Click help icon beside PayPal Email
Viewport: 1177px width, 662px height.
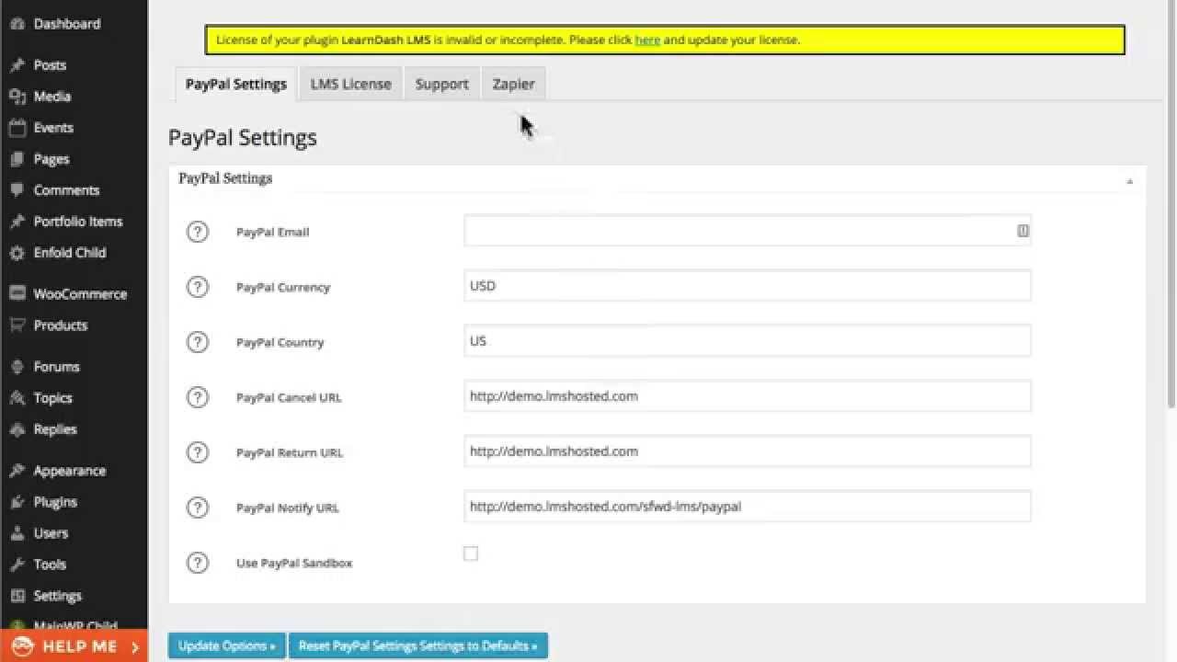click(198, 232)
